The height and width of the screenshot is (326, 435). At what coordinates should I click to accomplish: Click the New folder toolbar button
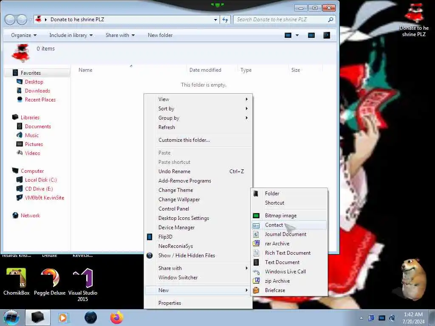click(160, 35)
